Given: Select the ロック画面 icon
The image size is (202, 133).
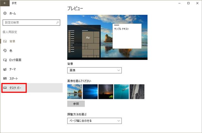Looking at the screenshot, I should (5, 60).
